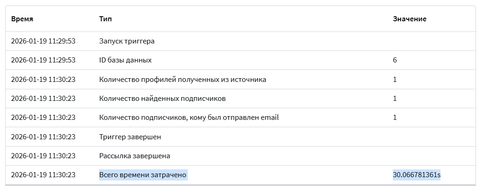This screenshot has width=483, height=186.
Task: Click value 1 for profiles received from source
Action: pyautogui.click(x=395, y=80)
